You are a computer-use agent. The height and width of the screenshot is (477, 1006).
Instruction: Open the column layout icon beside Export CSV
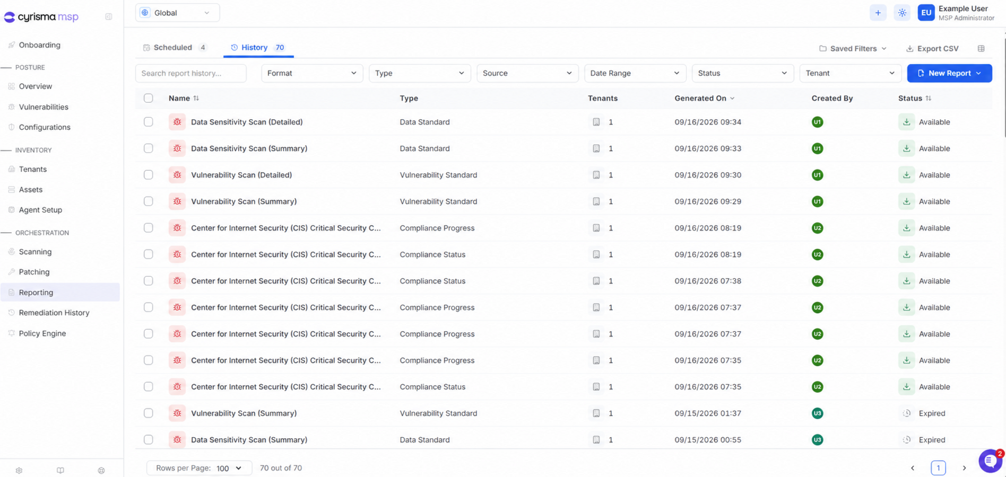(x=981, y=48)
